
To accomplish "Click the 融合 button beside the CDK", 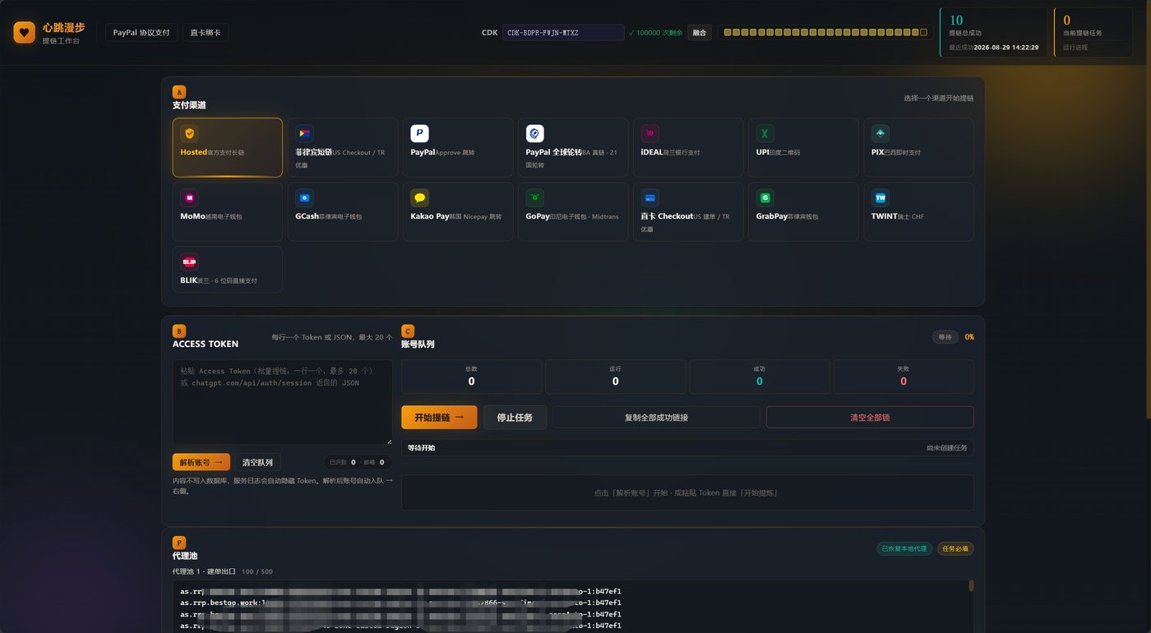I will [700, 33].
